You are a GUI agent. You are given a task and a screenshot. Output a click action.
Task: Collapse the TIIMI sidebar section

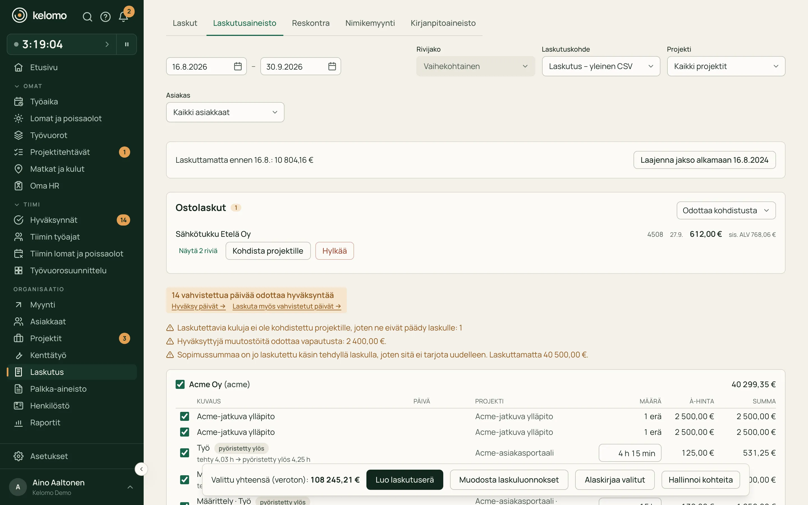coord(27,205)
